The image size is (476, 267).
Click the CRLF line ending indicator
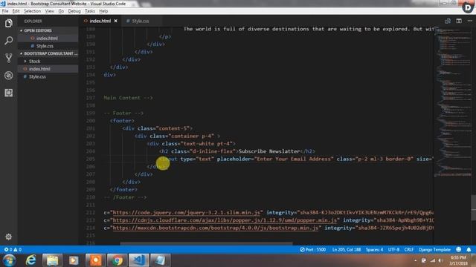(409, 250)
